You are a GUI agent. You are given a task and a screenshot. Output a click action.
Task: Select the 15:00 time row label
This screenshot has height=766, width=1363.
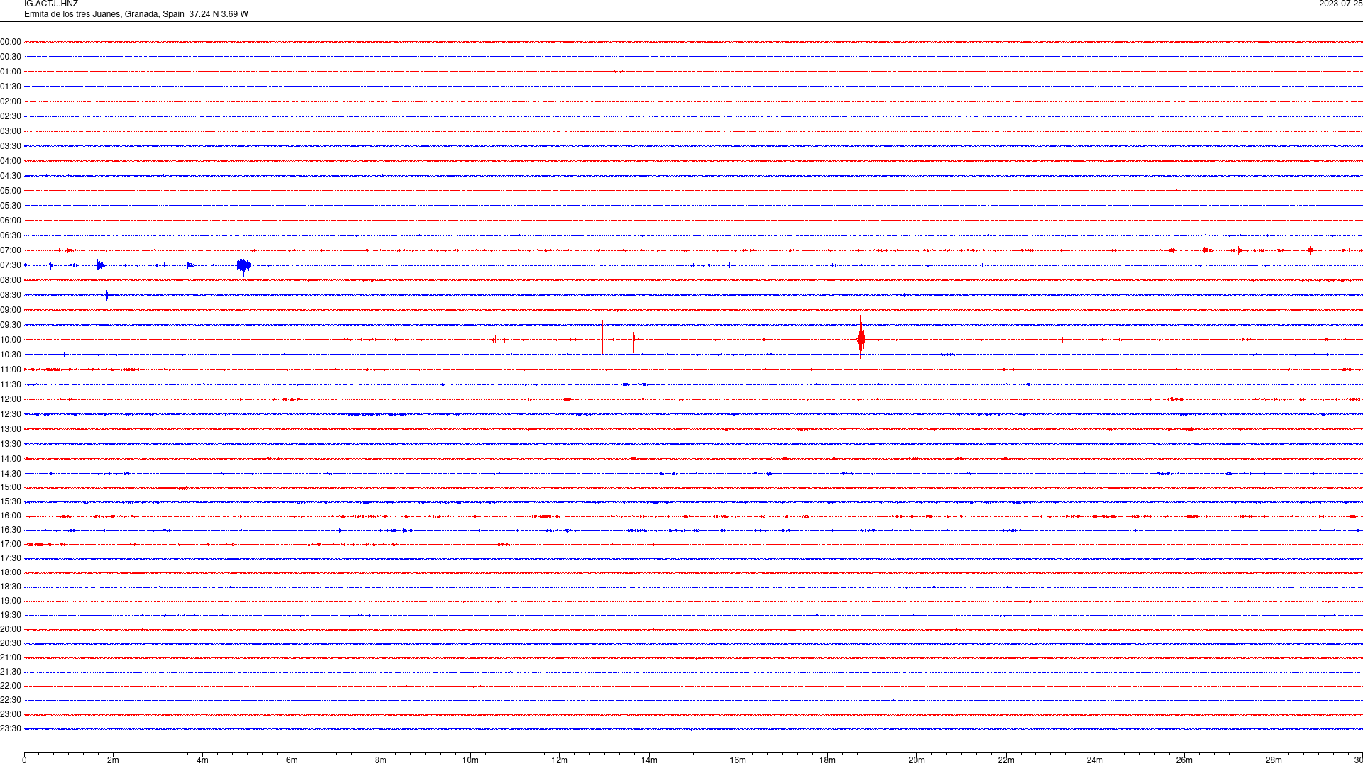coord(11,487)
